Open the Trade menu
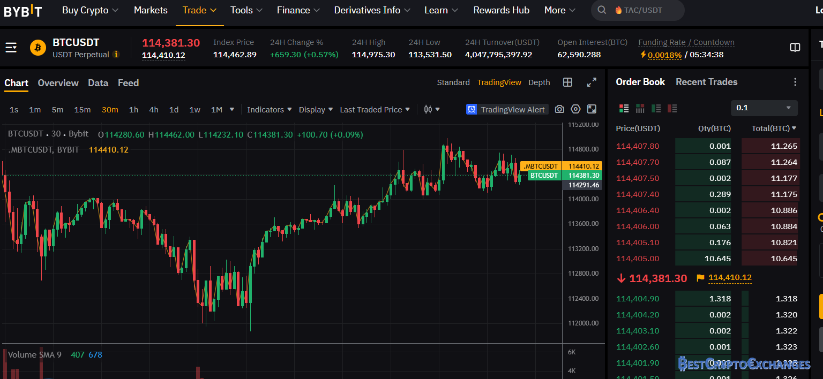Screen dimensions: 823x379 click(199, 10)
